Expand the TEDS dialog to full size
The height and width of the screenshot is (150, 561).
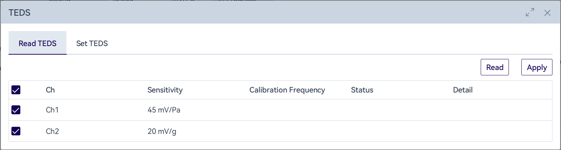(x=530, y=12)
